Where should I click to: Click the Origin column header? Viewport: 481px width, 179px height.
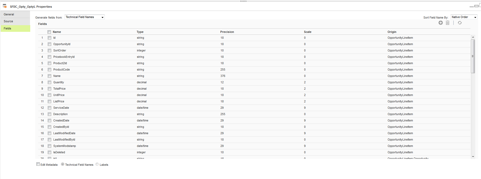(392, 32)
